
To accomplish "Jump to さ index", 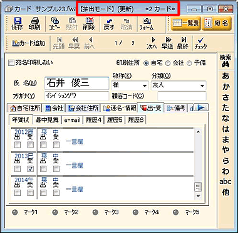I will 225,97.
